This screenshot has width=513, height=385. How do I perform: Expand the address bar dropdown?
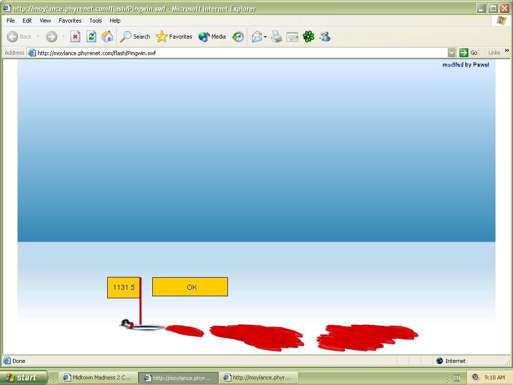(451, 53)
